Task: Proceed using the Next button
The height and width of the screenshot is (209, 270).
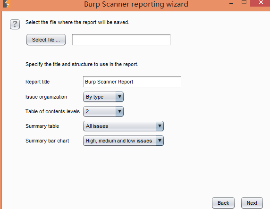Action: pyautogui.click(x=252, y=203)
